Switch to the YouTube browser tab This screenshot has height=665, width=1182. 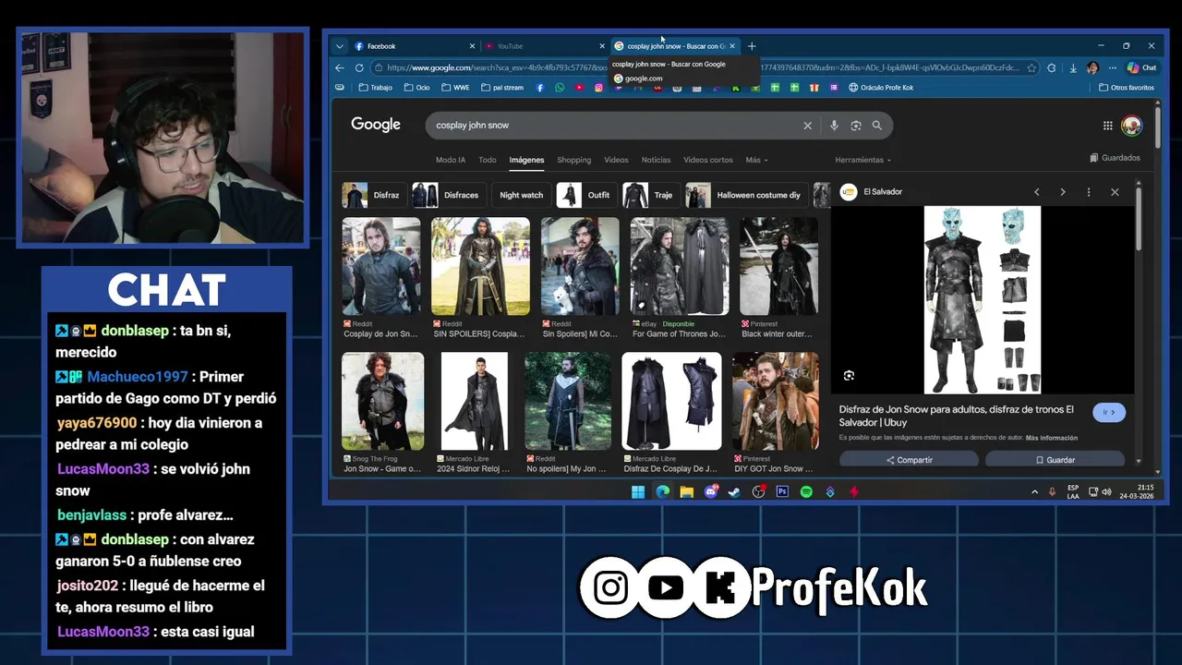click(x=545, y=46)
